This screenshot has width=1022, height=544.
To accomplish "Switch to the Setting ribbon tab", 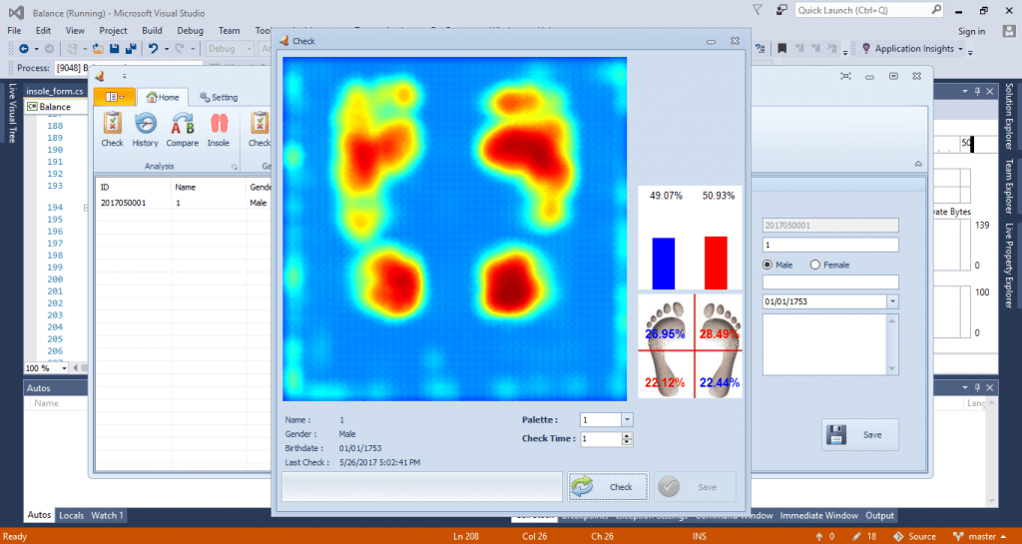I will [x=218, y=97].
